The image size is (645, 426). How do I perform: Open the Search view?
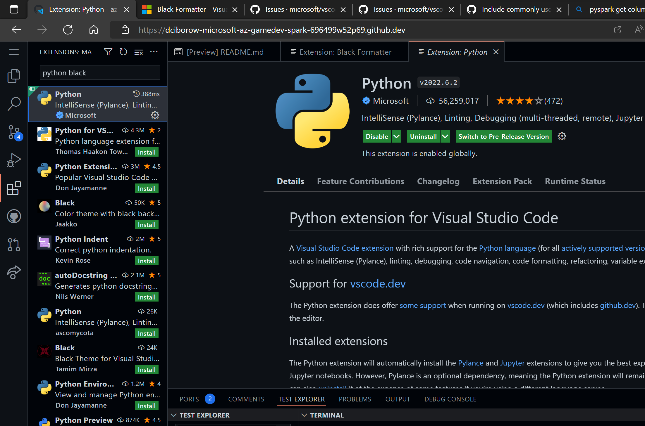14,103
